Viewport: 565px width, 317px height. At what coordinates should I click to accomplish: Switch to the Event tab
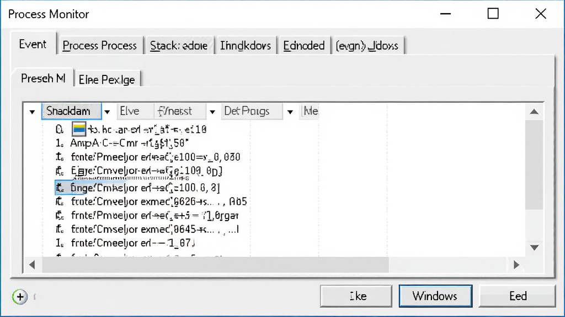[x=33, y=44]
